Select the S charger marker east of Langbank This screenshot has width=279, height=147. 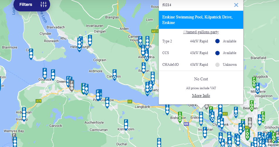(167, 109)
